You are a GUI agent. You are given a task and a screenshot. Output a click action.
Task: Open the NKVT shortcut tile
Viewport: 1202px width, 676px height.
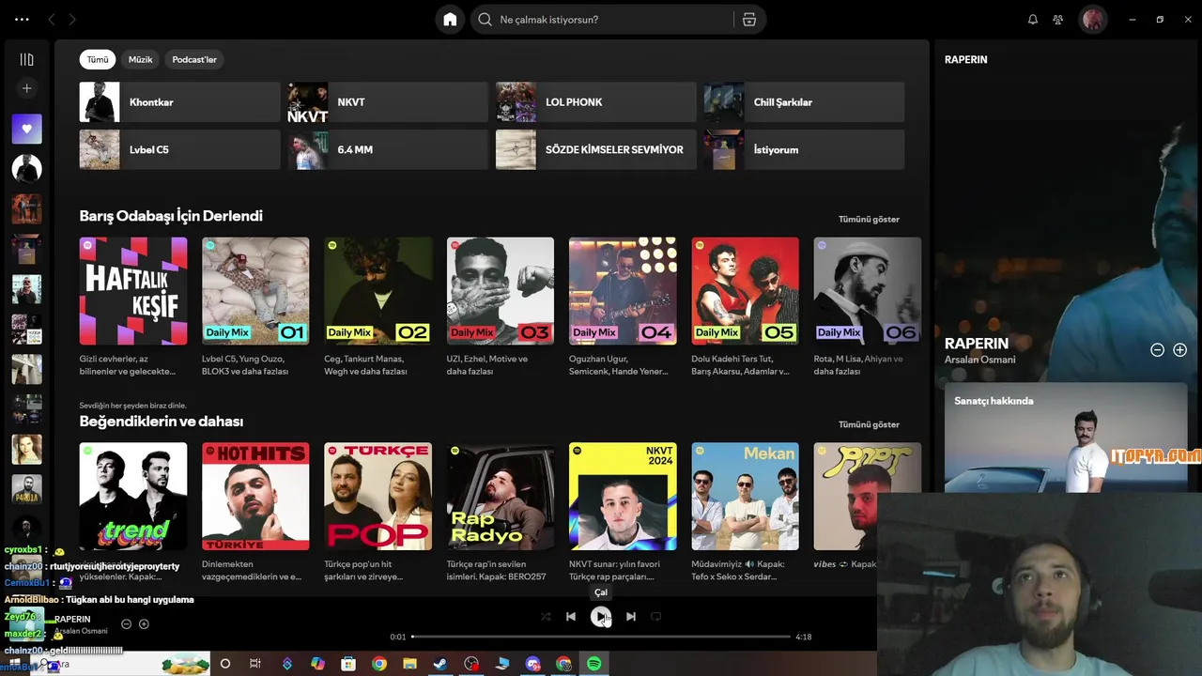(388, 102)
